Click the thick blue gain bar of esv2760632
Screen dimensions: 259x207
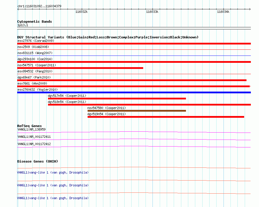pyautogui.click(x=134, y=92)
